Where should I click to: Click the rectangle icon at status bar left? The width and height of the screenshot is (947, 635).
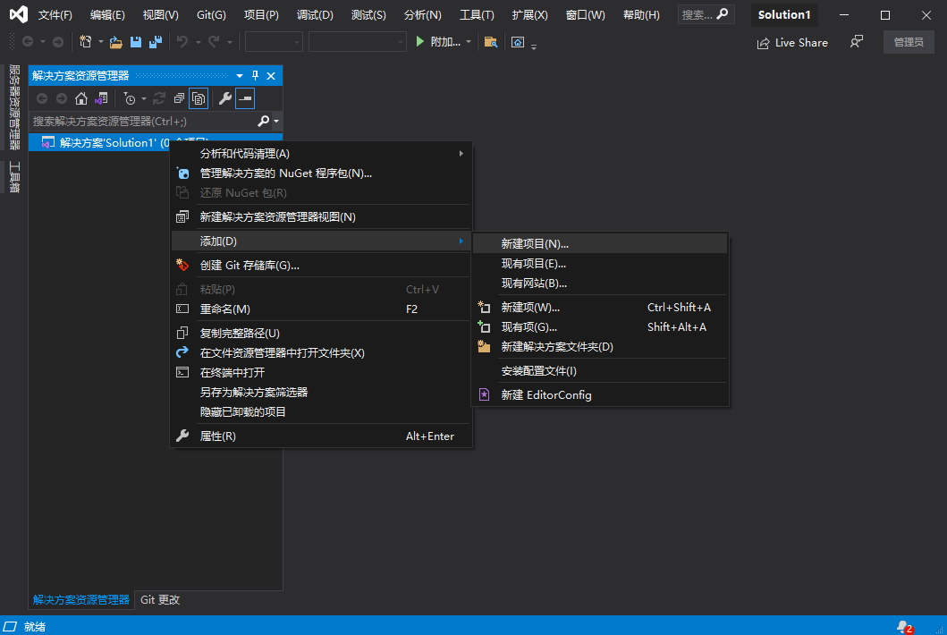point(10,627)
